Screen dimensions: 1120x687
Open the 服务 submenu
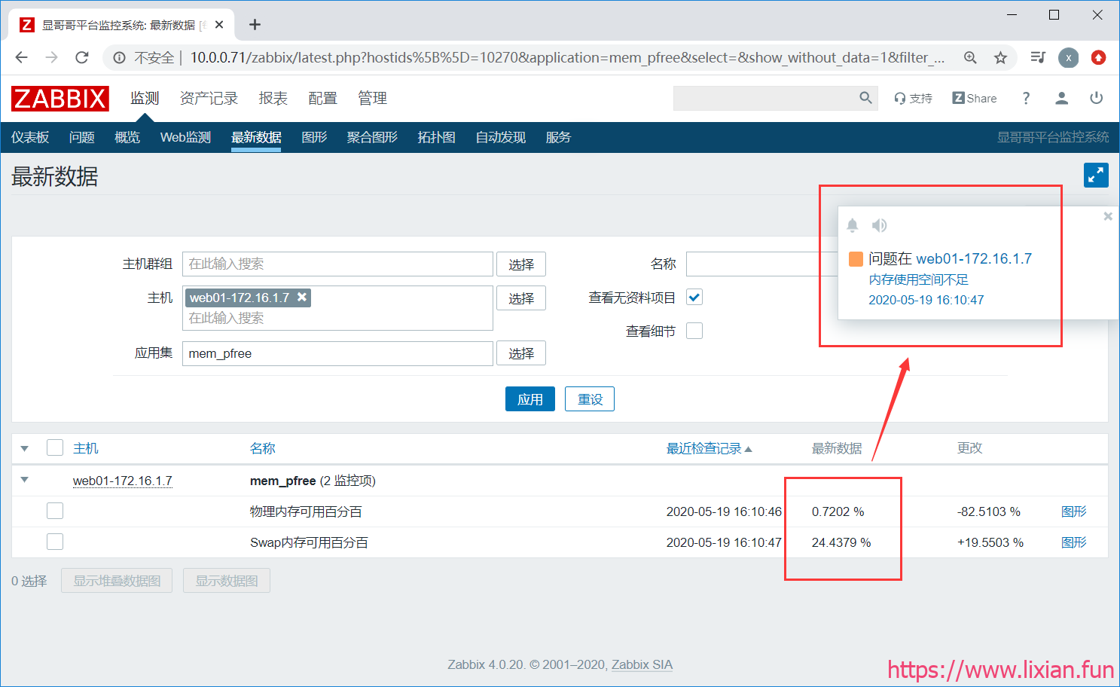(x=558, y=137)
